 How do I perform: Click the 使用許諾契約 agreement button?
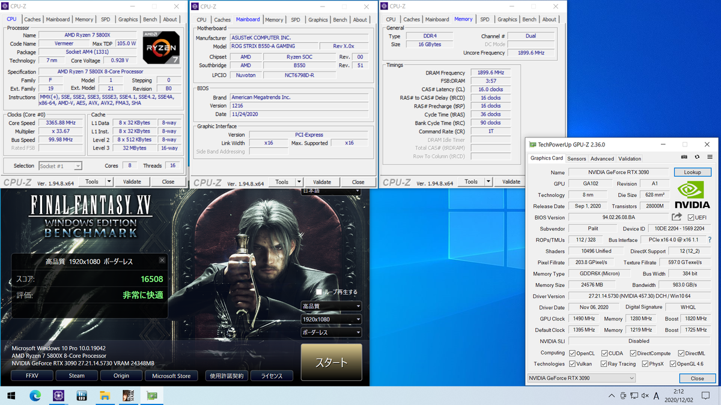(227, 376)
